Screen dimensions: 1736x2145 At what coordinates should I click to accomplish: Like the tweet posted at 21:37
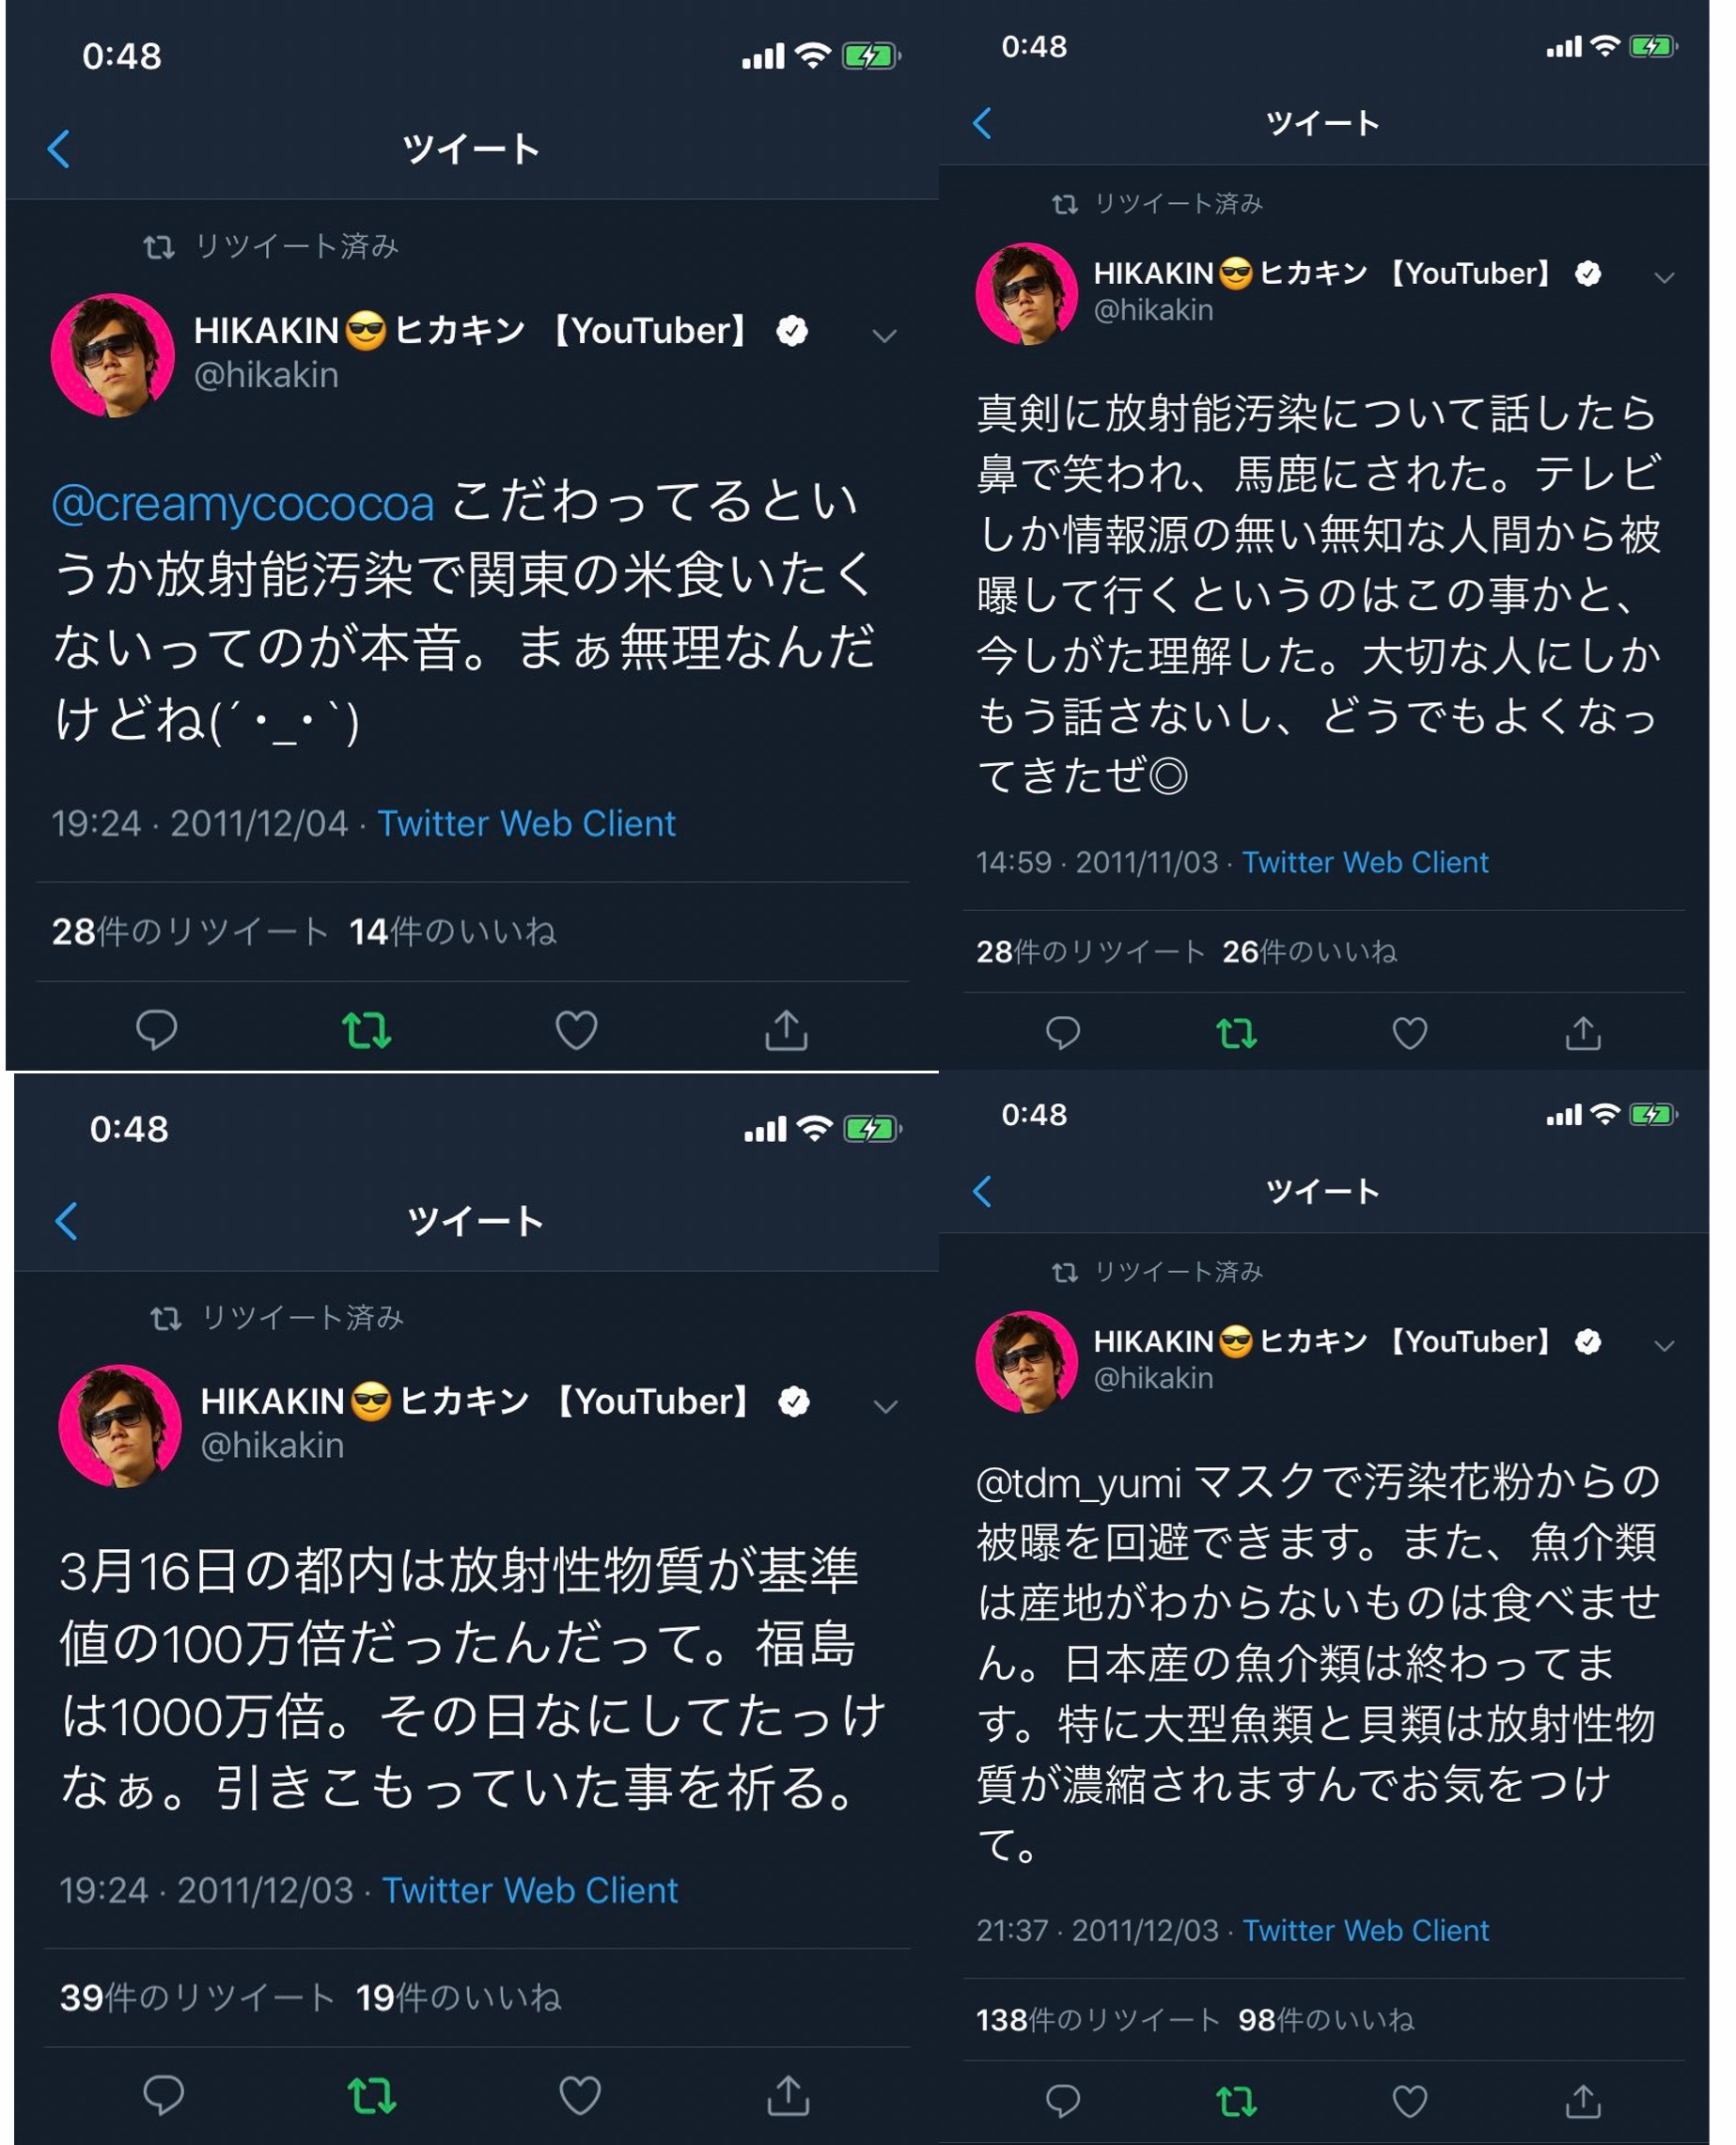click(1410, 2101)
